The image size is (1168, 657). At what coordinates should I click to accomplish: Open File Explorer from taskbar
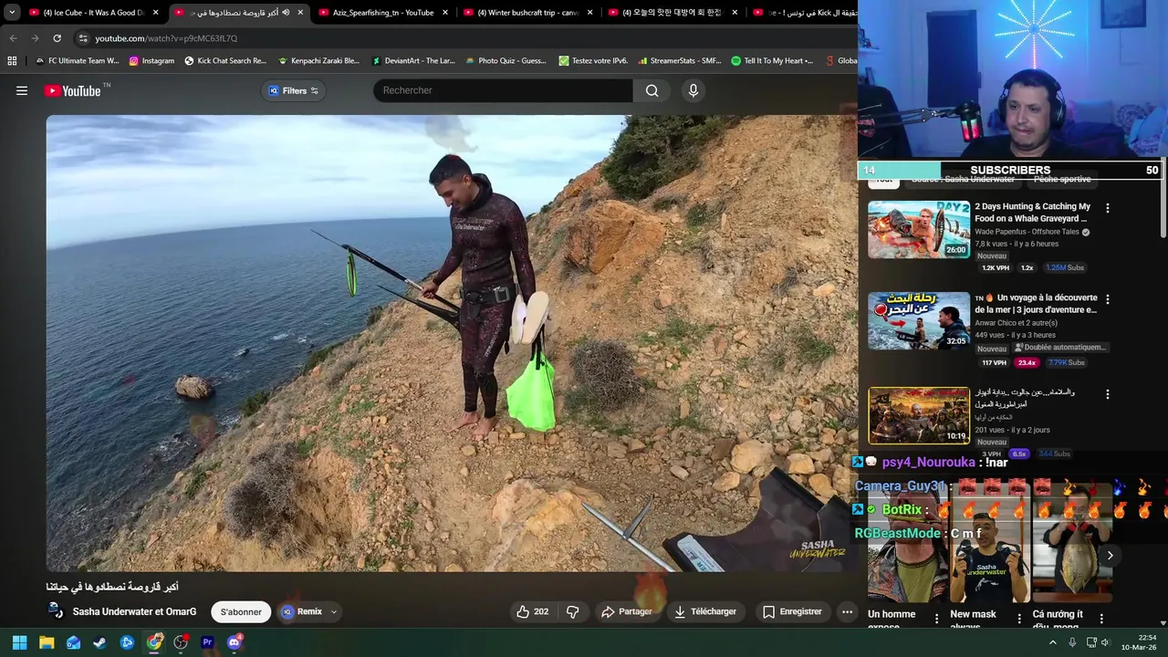pyautogui.click(x=47, y=642)
